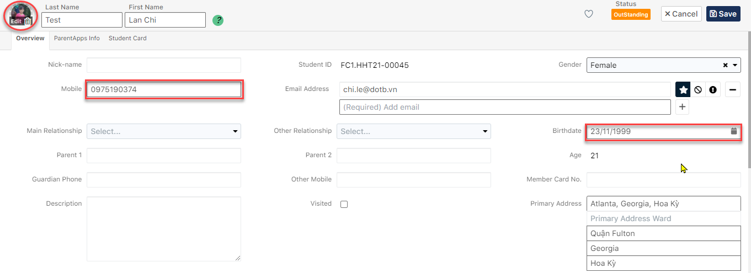Viewport: 751px width, 273px height.
Task: Open the Birthdate calendar picker icon
Action: [734, 131]
